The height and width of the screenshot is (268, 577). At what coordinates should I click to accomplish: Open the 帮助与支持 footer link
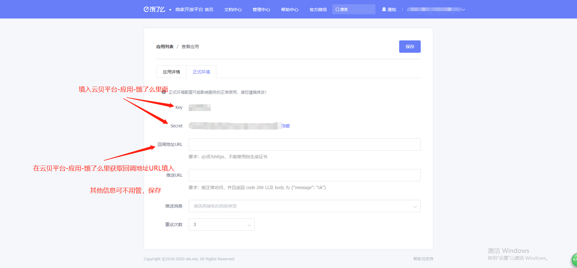pyautogui.click(x=423, y=259)
